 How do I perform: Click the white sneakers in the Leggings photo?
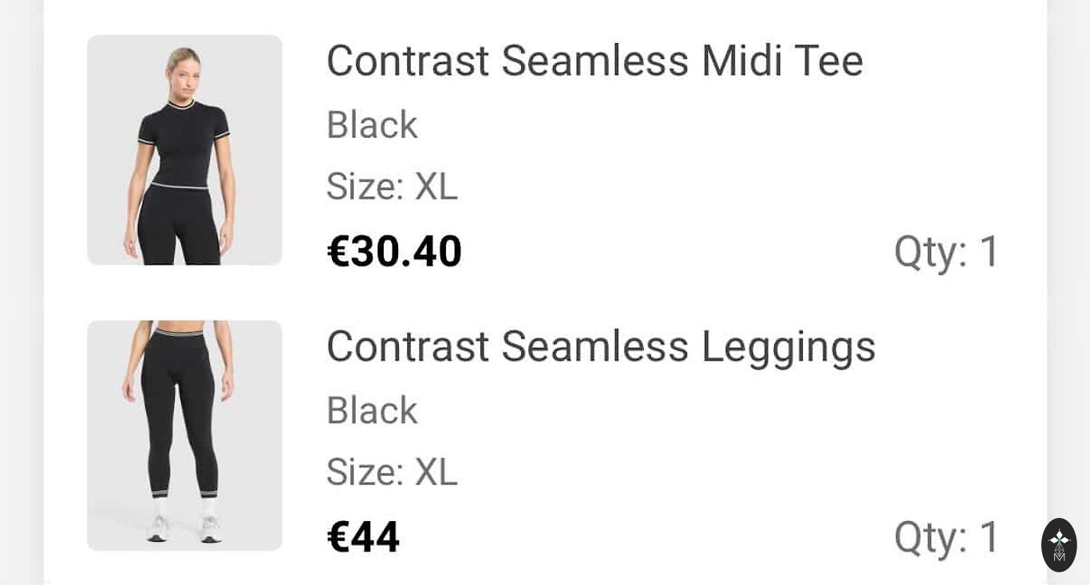click(x=184, y=529)
